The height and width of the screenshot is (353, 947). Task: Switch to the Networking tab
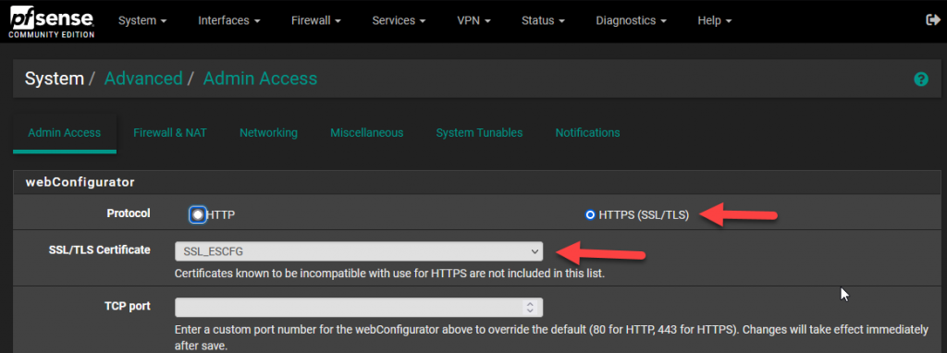point(268,133)
